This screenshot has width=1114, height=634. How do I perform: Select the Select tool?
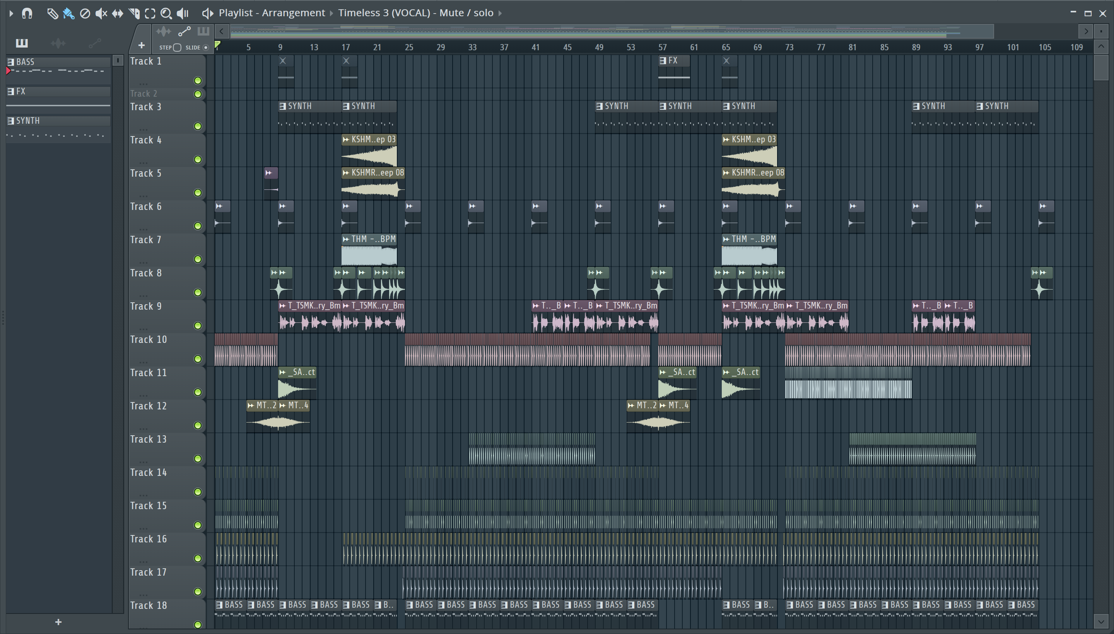(150, 14)
